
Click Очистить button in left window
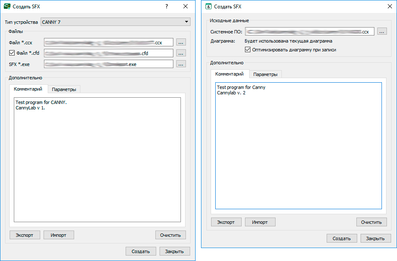tap(170, 235)
